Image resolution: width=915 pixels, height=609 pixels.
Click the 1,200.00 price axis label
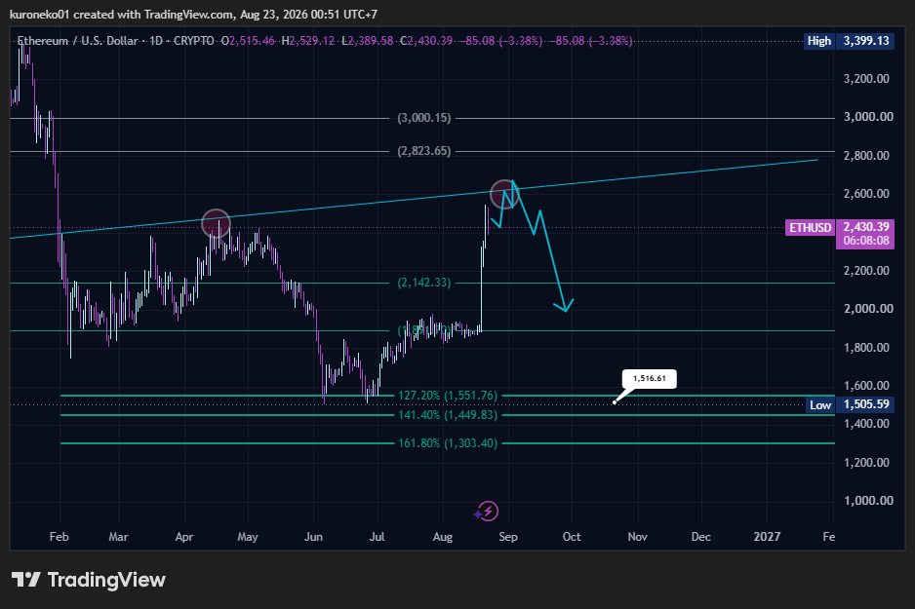coord(866,462)
